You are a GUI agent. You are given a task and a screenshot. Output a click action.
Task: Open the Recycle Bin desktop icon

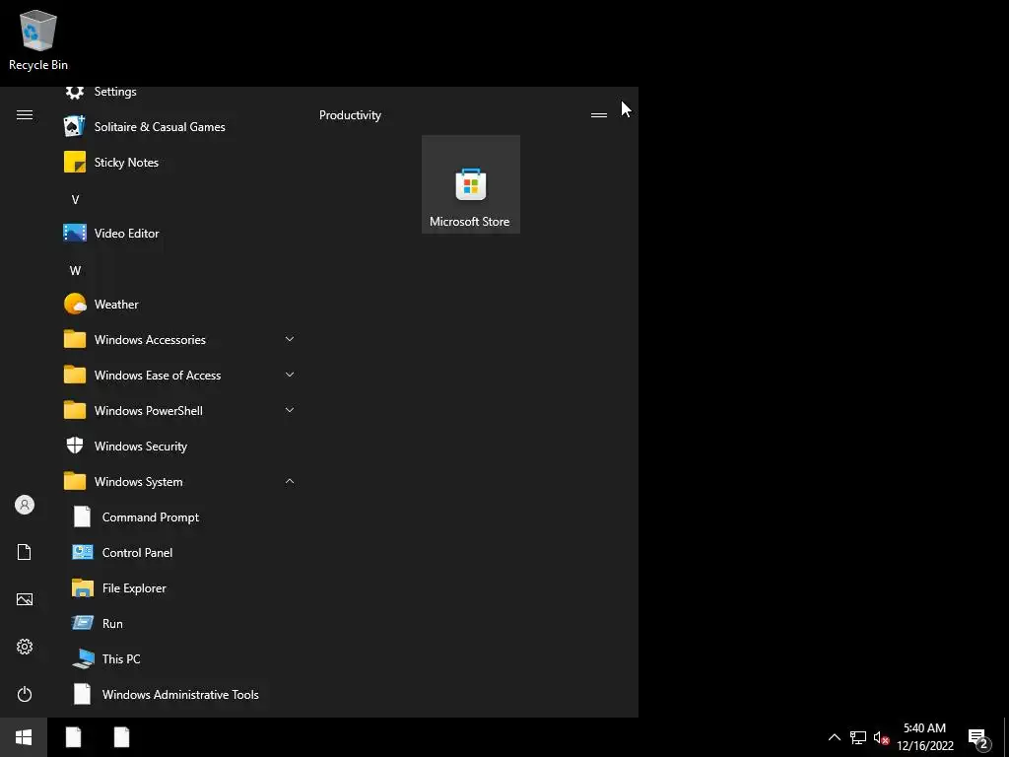[38, 39]
